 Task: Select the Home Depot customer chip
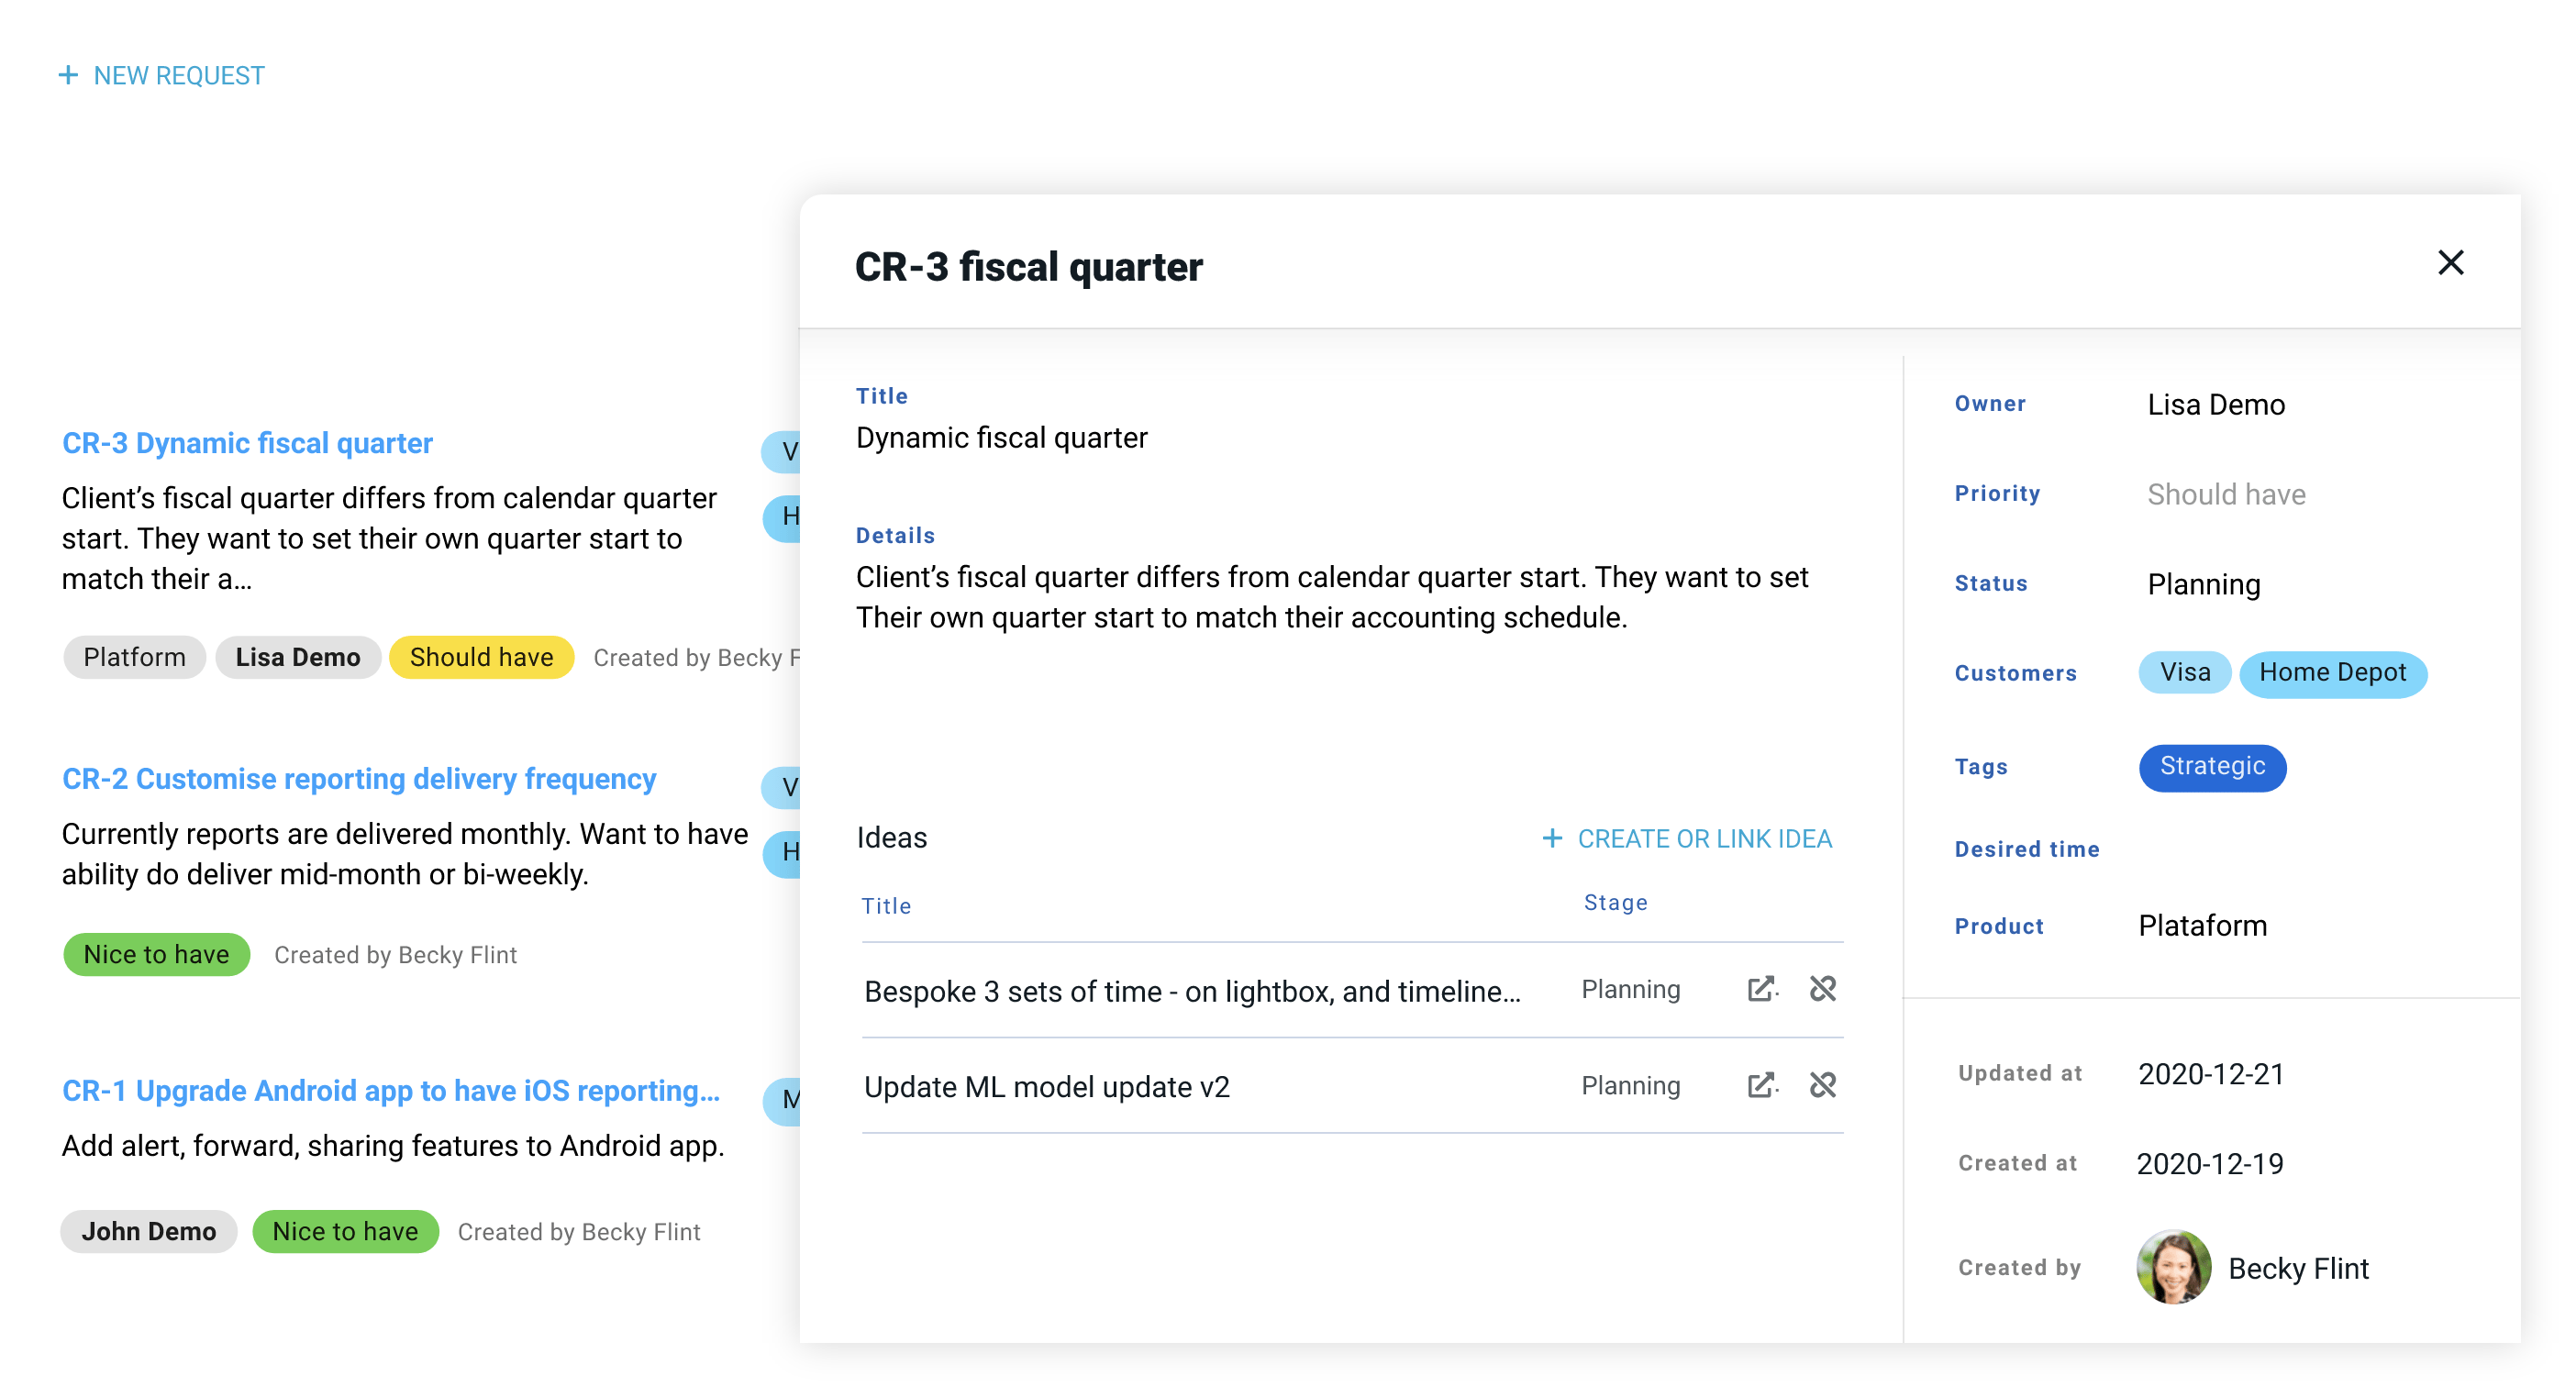[2331, 672]
